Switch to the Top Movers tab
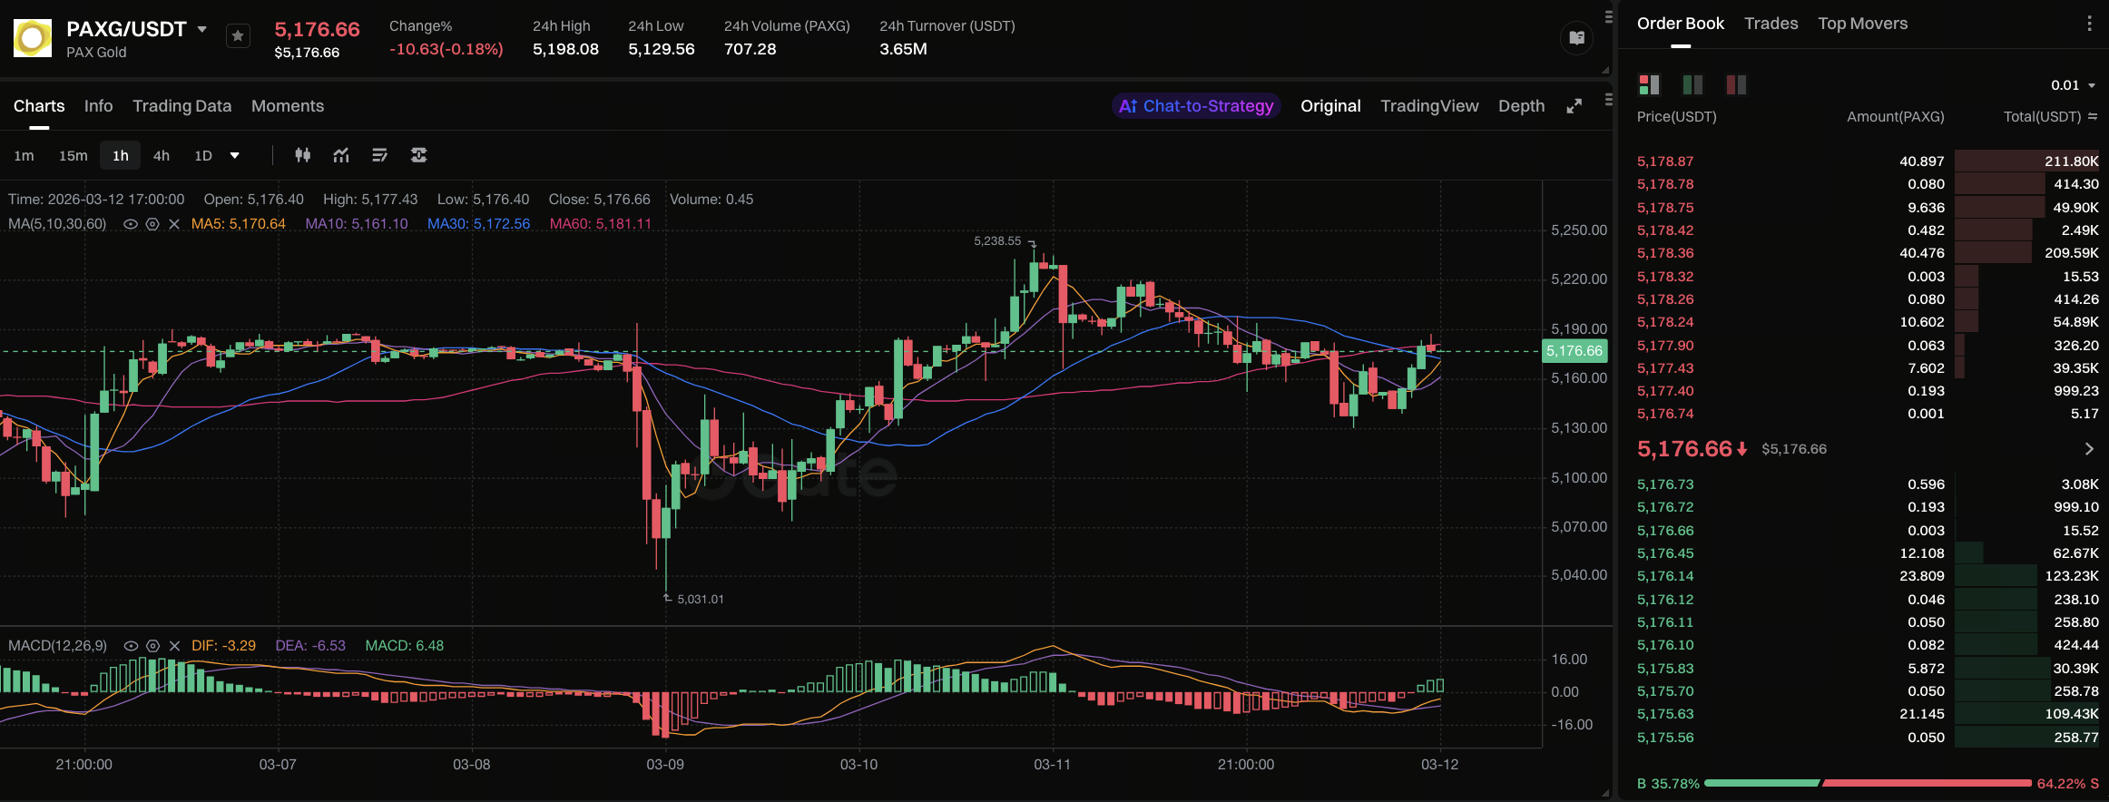Image resolution: width=2109 pixels, height=802 pixels. point(1863,24)
